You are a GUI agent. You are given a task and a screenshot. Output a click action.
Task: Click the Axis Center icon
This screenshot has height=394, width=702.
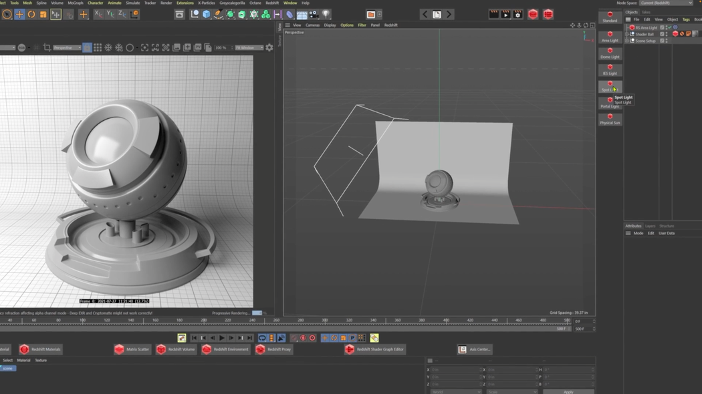(475, 349)
